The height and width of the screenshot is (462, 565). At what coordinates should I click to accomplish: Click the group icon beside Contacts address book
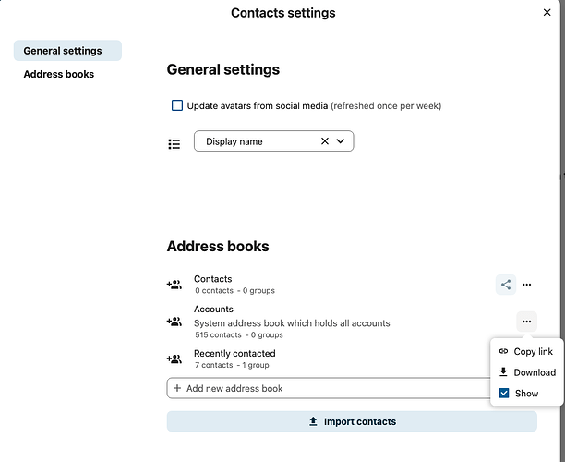[x=174, y=285]
